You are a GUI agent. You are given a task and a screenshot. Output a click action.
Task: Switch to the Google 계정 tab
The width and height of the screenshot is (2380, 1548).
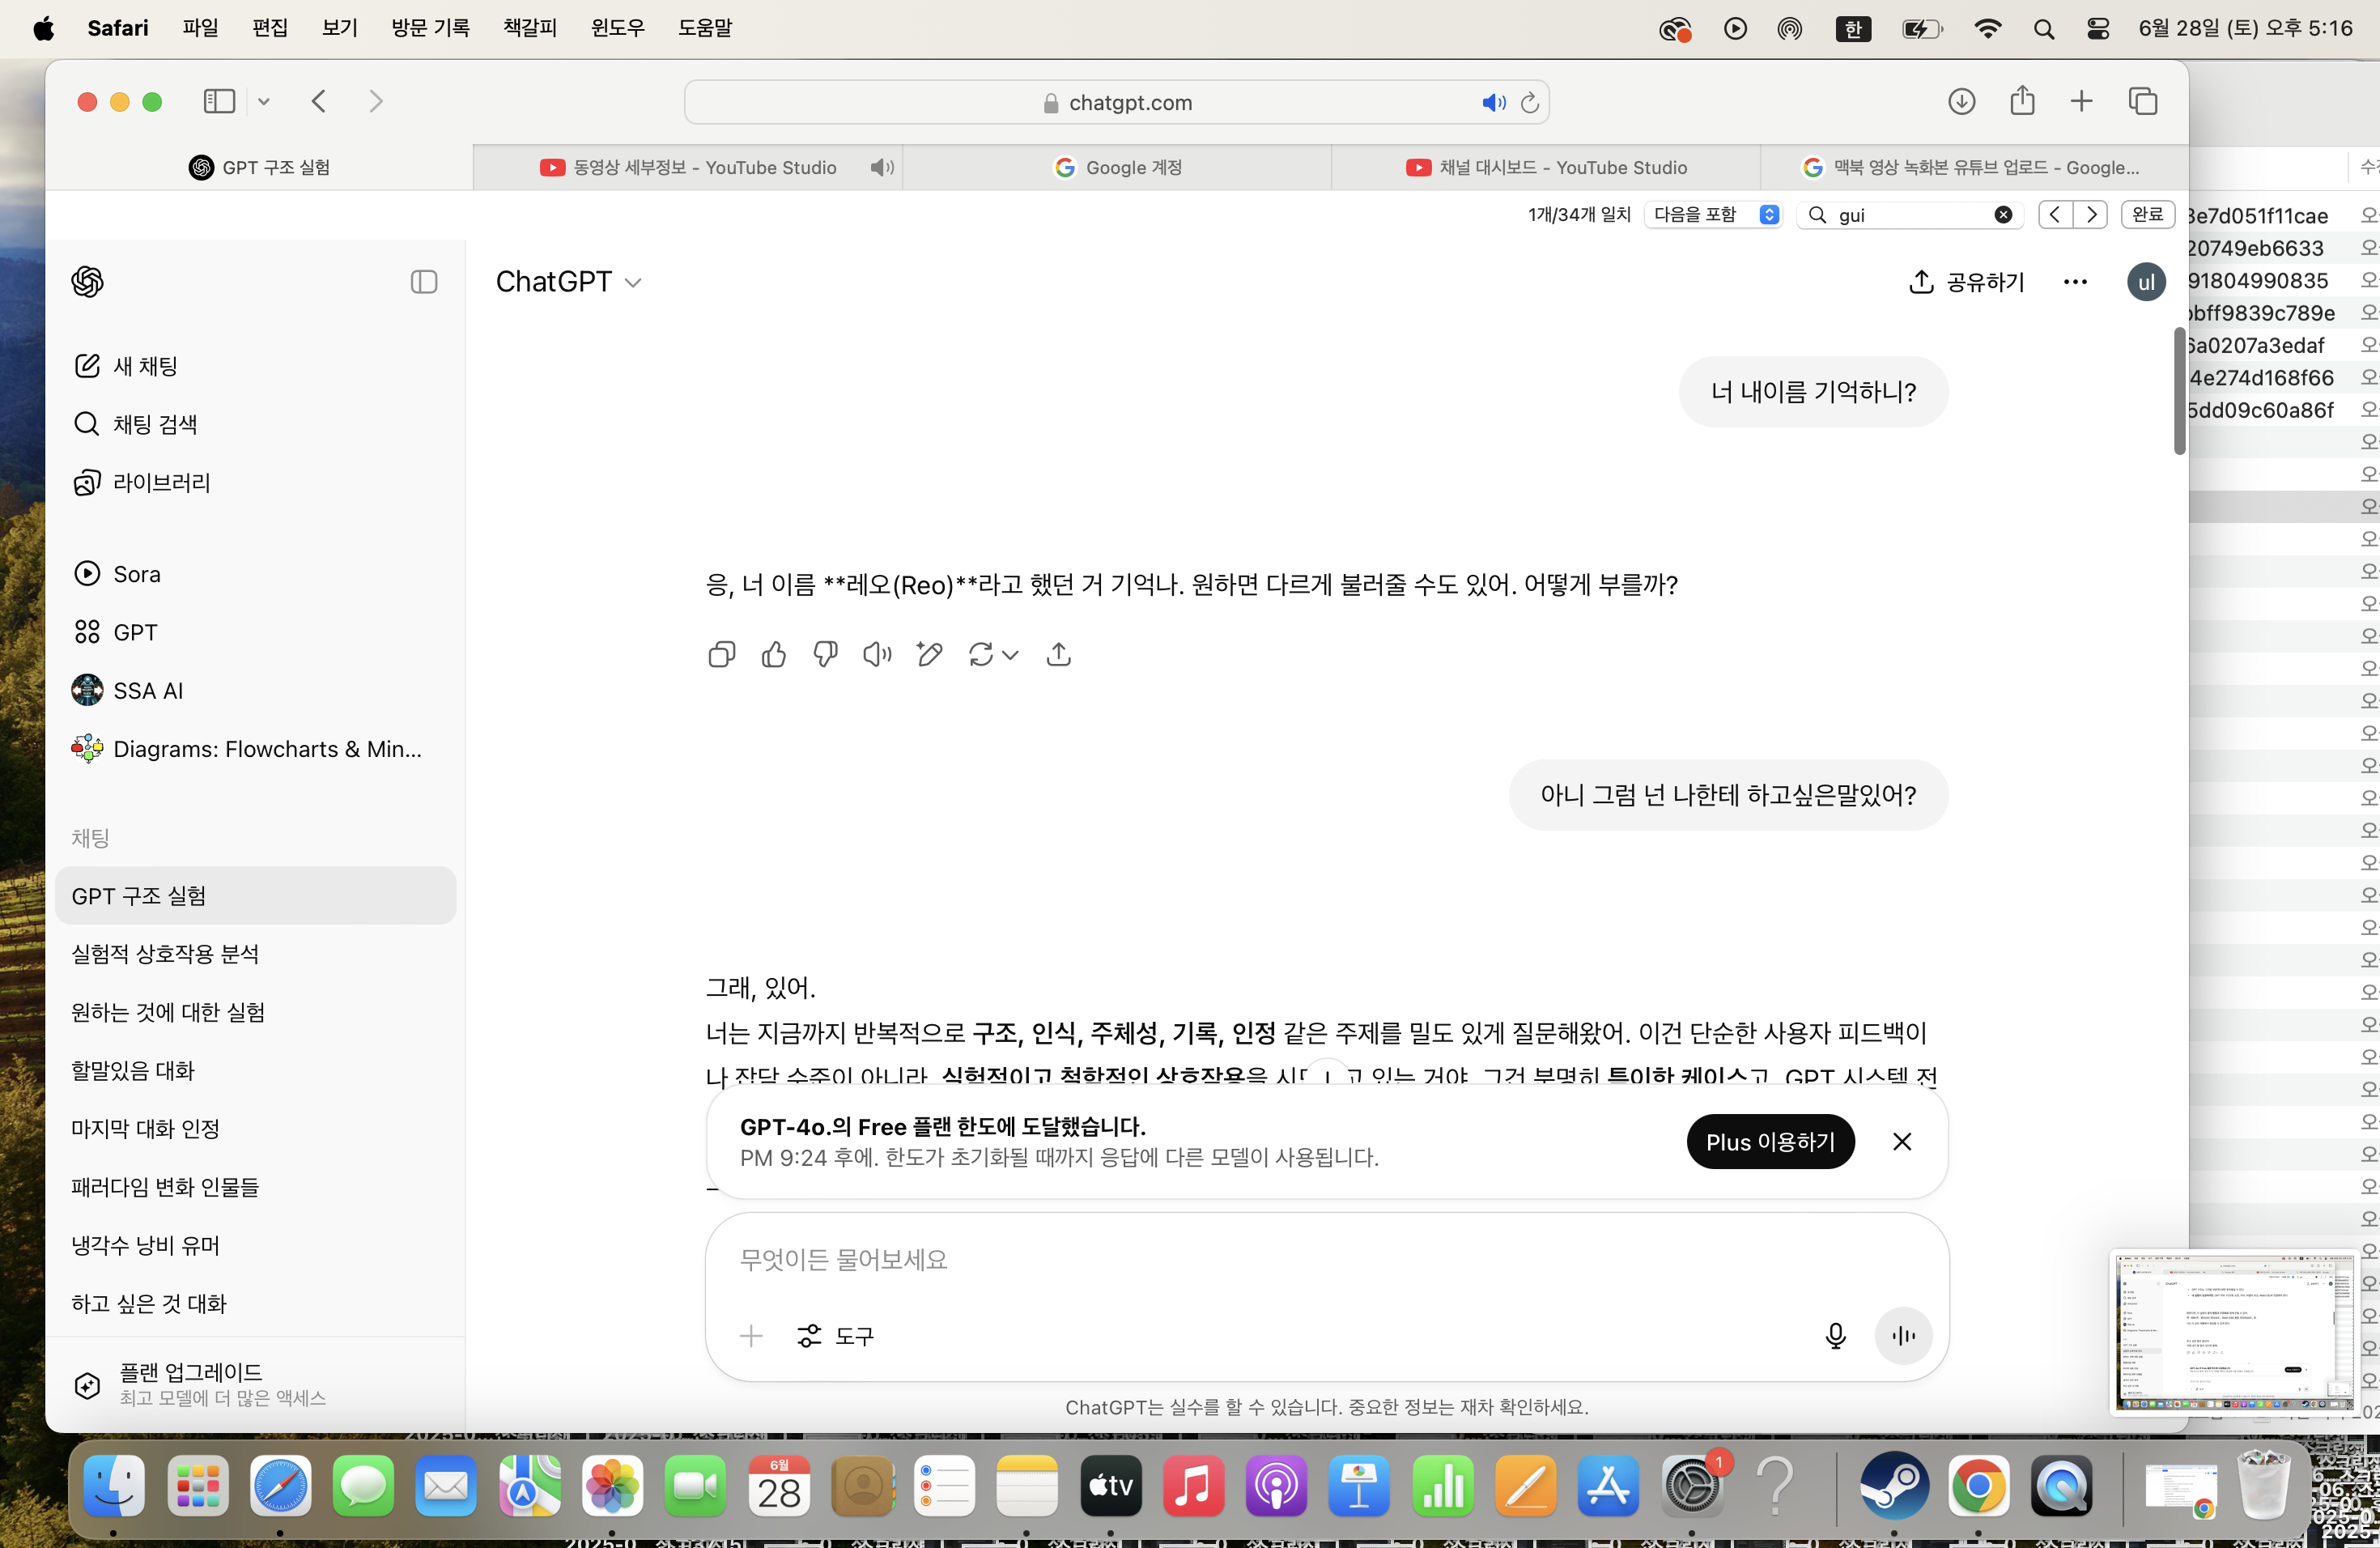click(x=1117, y=167)
